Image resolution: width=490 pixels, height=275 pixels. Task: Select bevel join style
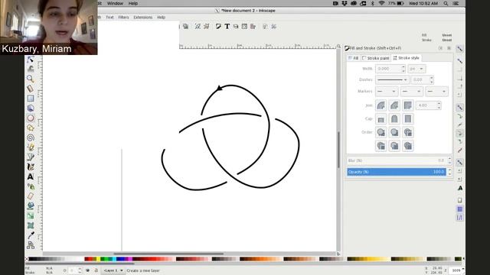[x=394, y=105]
